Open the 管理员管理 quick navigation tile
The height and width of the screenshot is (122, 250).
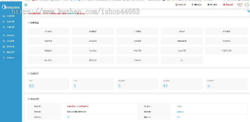[226, 51]
